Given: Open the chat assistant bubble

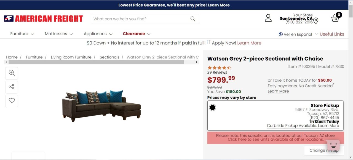Looking at the screenshot, I should (x=333, y=145).
